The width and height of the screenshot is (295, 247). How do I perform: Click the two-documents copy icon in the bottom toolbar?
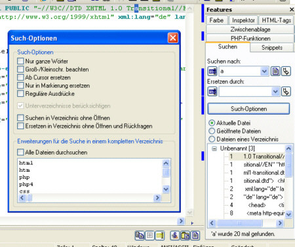pos(140,235)
